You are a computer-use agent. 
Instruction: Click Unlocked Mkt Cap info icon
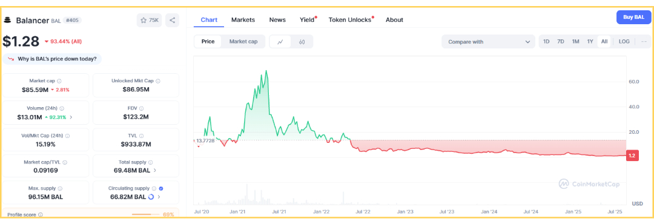tap(157, 81)
